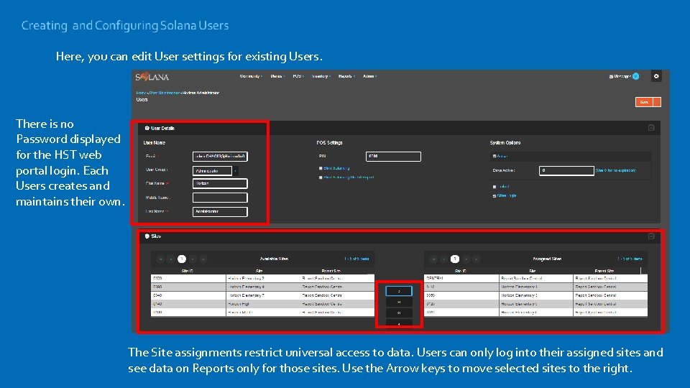Click the First Name field
The image size is (690, 388).
(x=220, y=183)
